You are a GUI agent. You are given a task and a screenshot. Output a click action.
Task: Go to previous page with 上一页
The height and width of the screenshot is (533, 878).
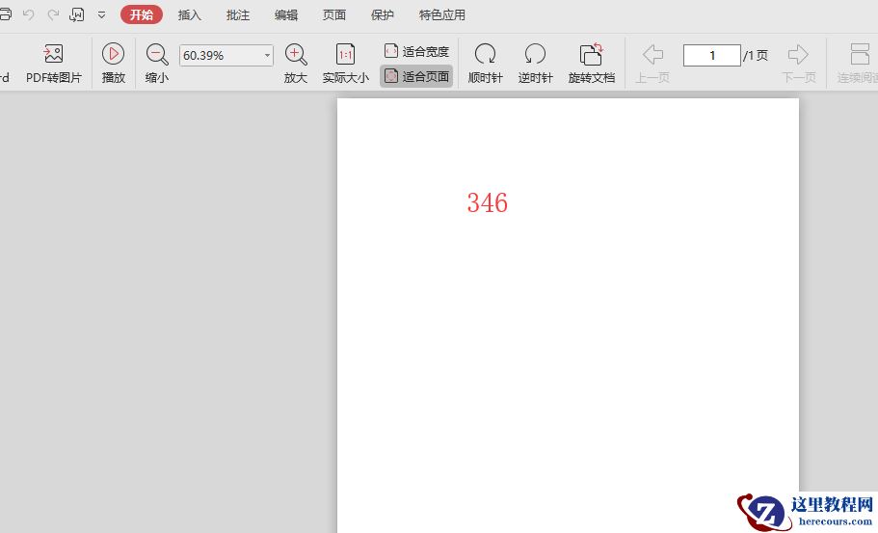click(x=652, y=64)
